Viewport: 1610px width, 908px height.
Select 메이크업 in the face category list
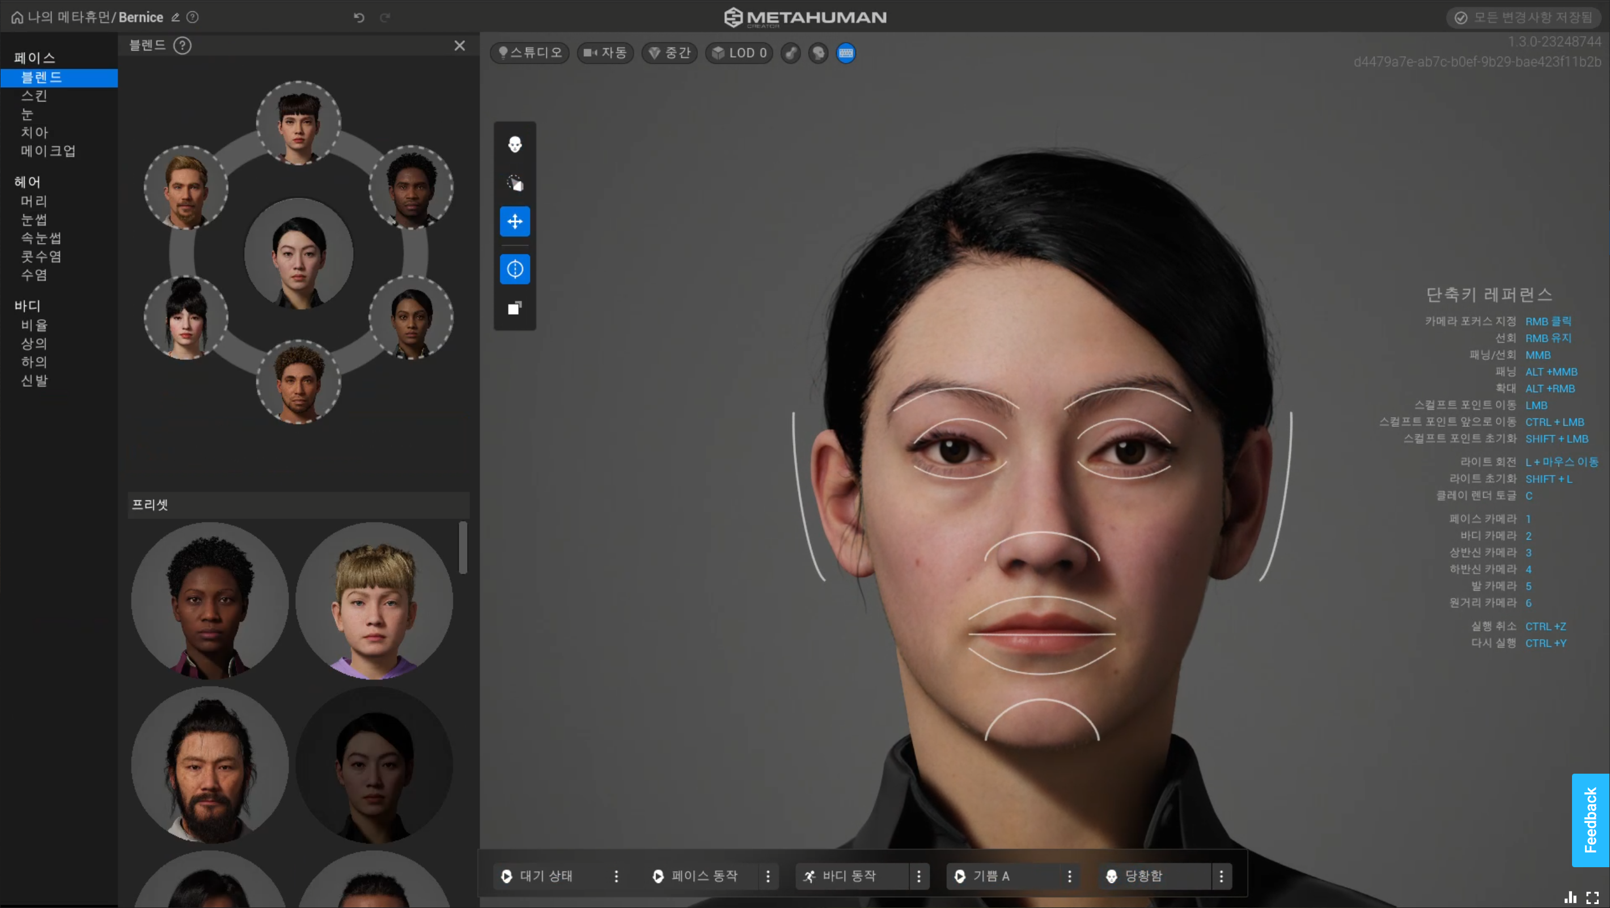tap(48, 151)
